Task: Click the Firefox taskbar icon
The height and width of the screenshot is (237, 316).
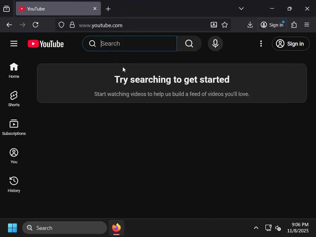Action: [116, 228]
